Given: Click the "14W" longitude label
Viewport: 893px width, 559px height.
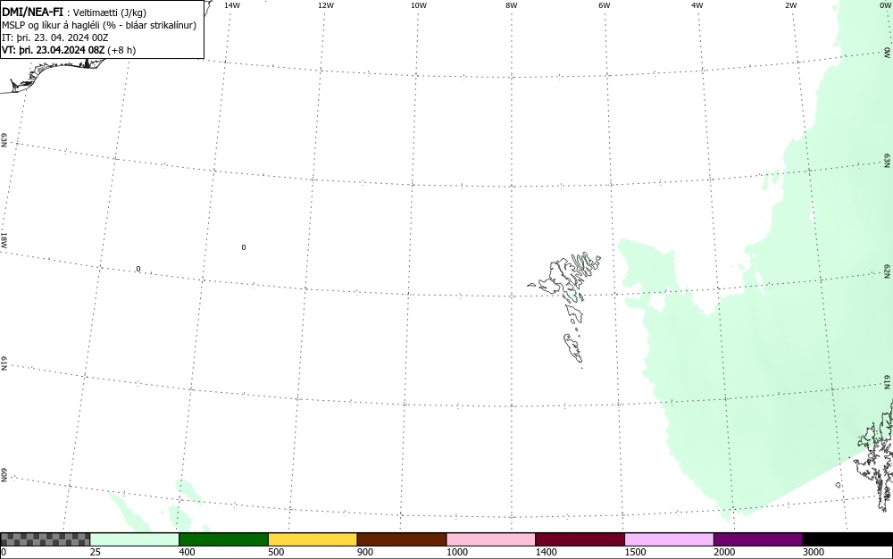Looking at the screenshot, I should [232, 5].
